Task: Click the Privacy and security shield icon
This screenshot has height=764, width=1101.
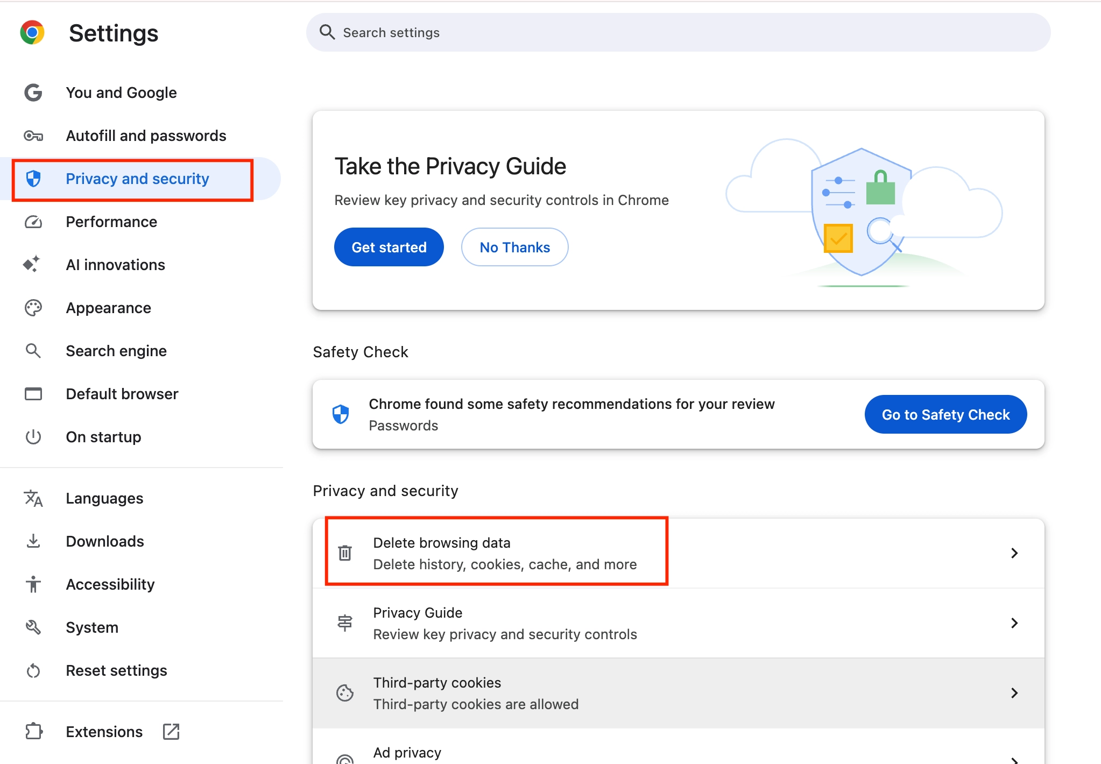Action: tap(34, 179)
